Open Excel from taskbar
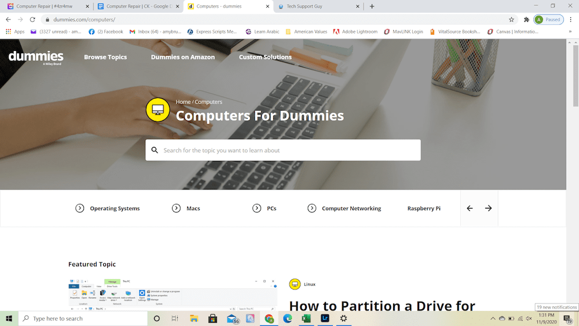This screenshot has height=326, width=579. pyautogui.click(x=306, y=318)
